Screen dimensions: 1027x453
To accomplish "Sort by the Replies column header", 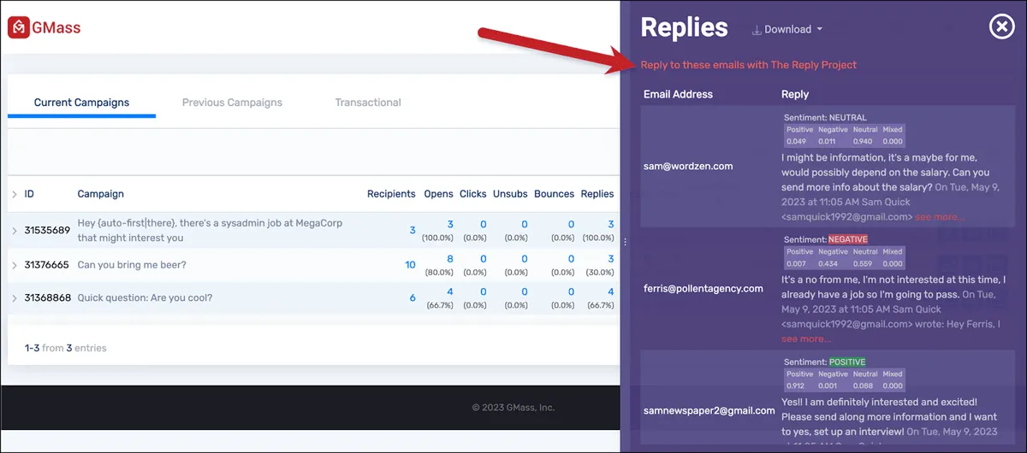I will [597, 194].
